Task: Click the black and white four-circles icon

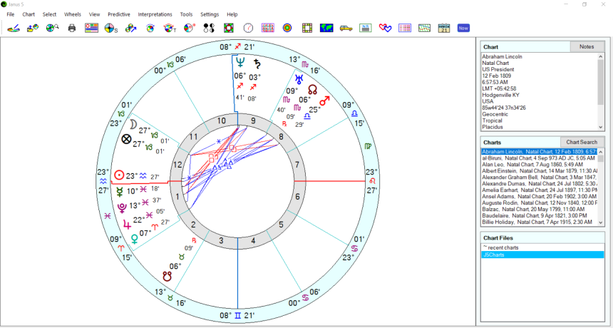Action: click(209, 29)
